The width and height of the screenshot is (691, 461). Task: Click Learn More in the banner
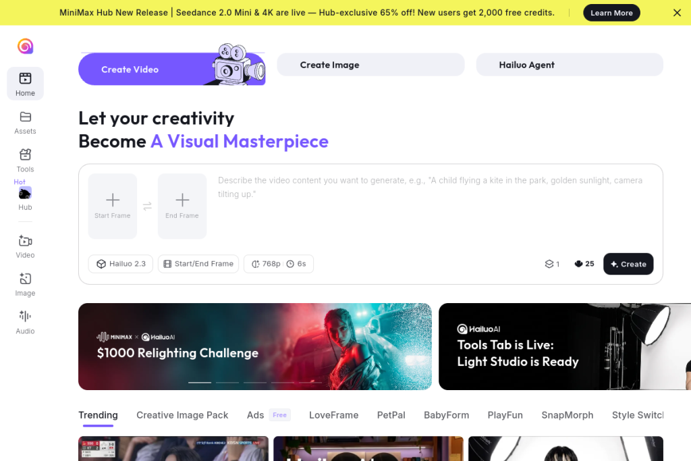[x=611, y=13]
